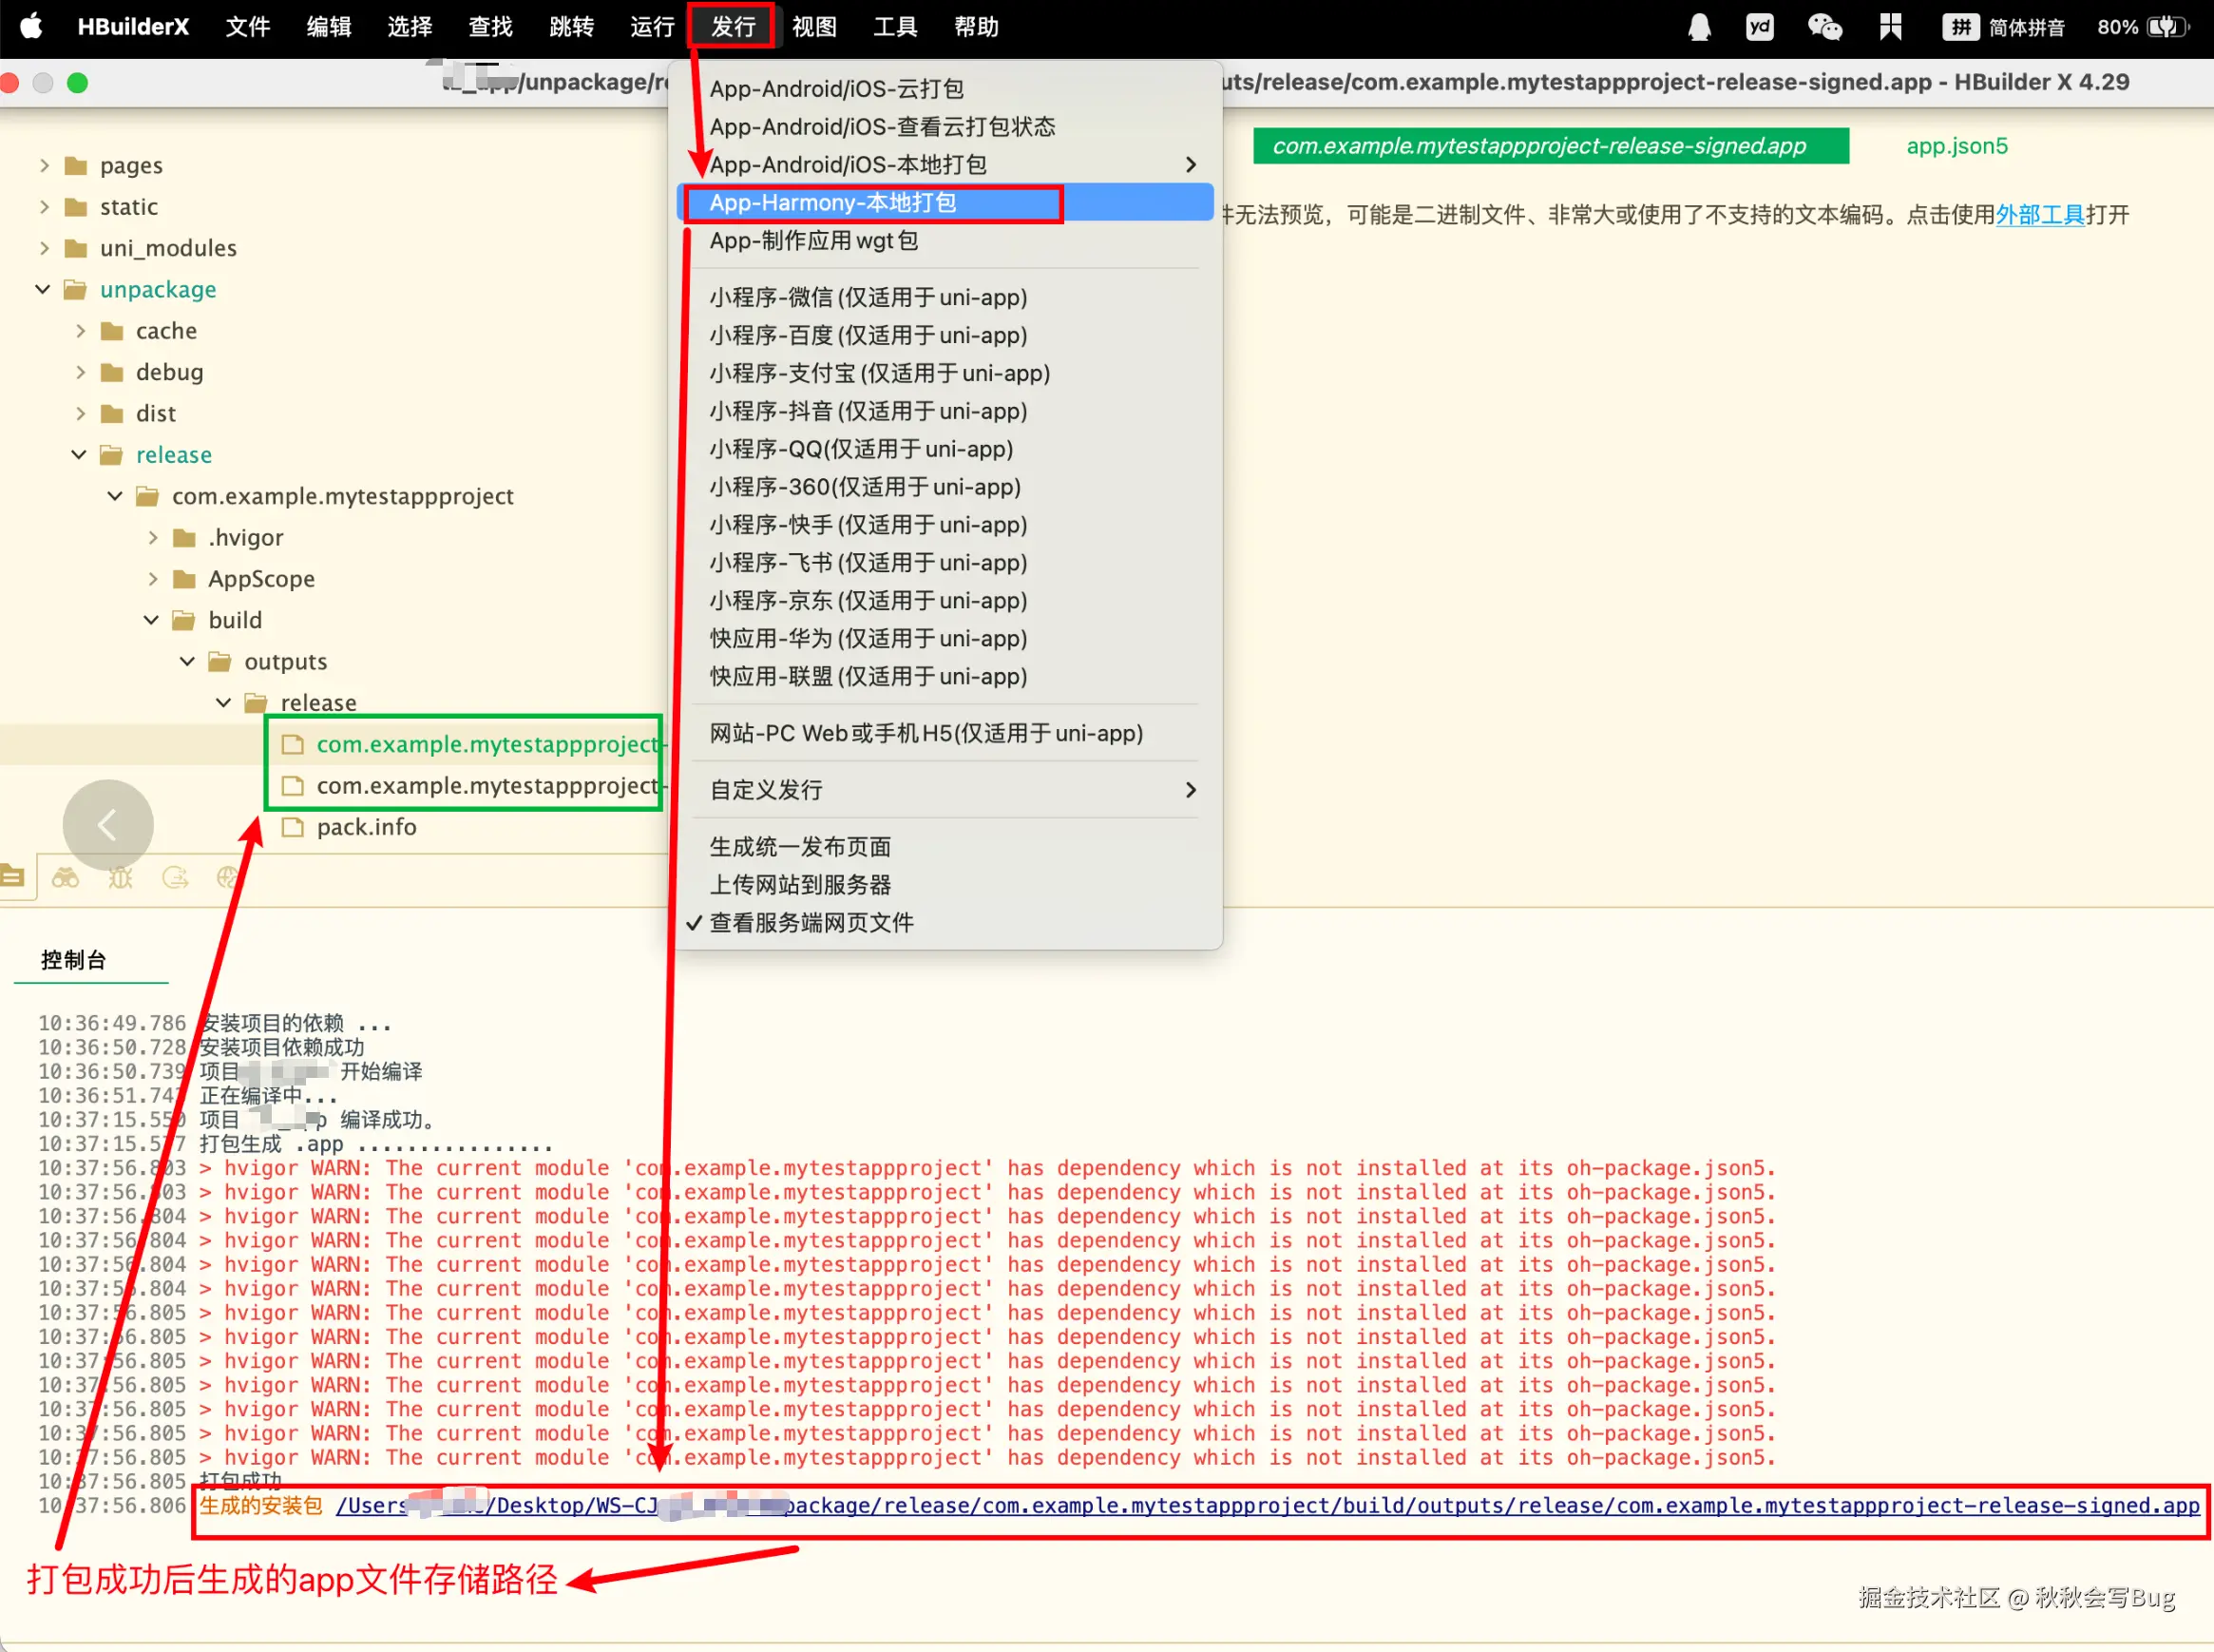The height and width of the screenshot is (1652, 2214).
Task: Click the project explorer icon in bottom bar
Action: pyautogui.click(x=13, y=877)
